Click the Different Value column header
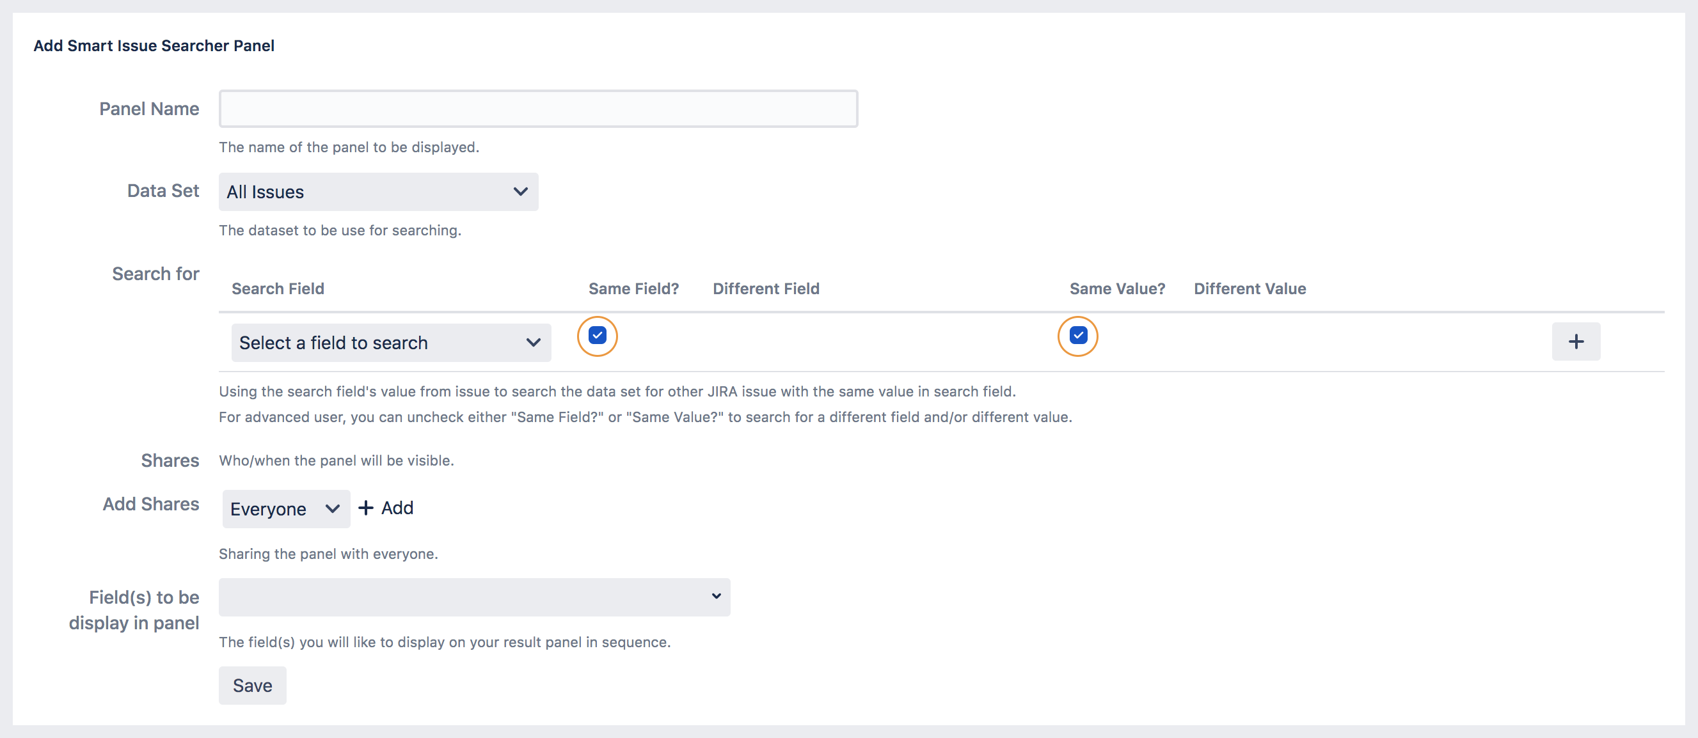Screen dimensions: 1698x738 (1250, 288)
